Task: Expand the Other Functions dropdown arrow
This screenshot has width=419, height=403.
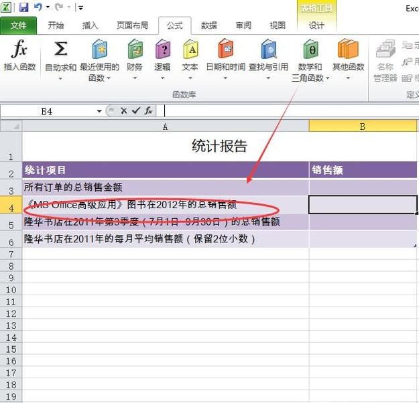Action: [x=348, y=78]
